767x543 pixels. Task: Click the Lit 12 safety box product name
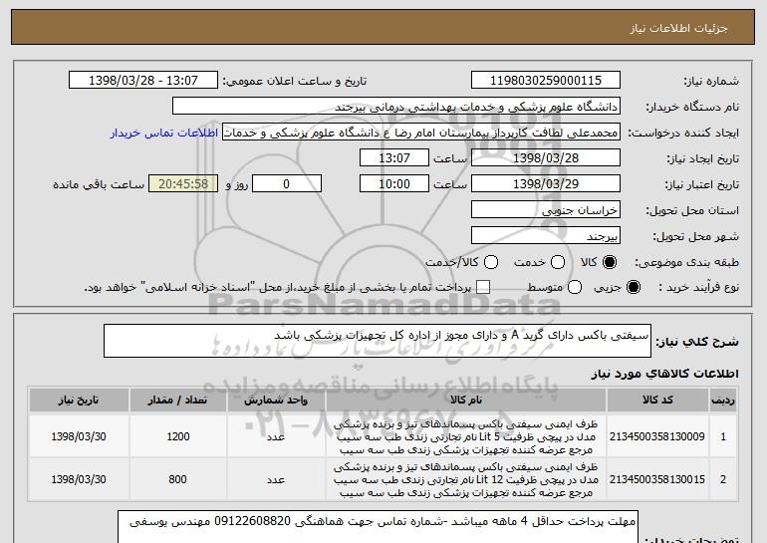(x=466, y=479)
